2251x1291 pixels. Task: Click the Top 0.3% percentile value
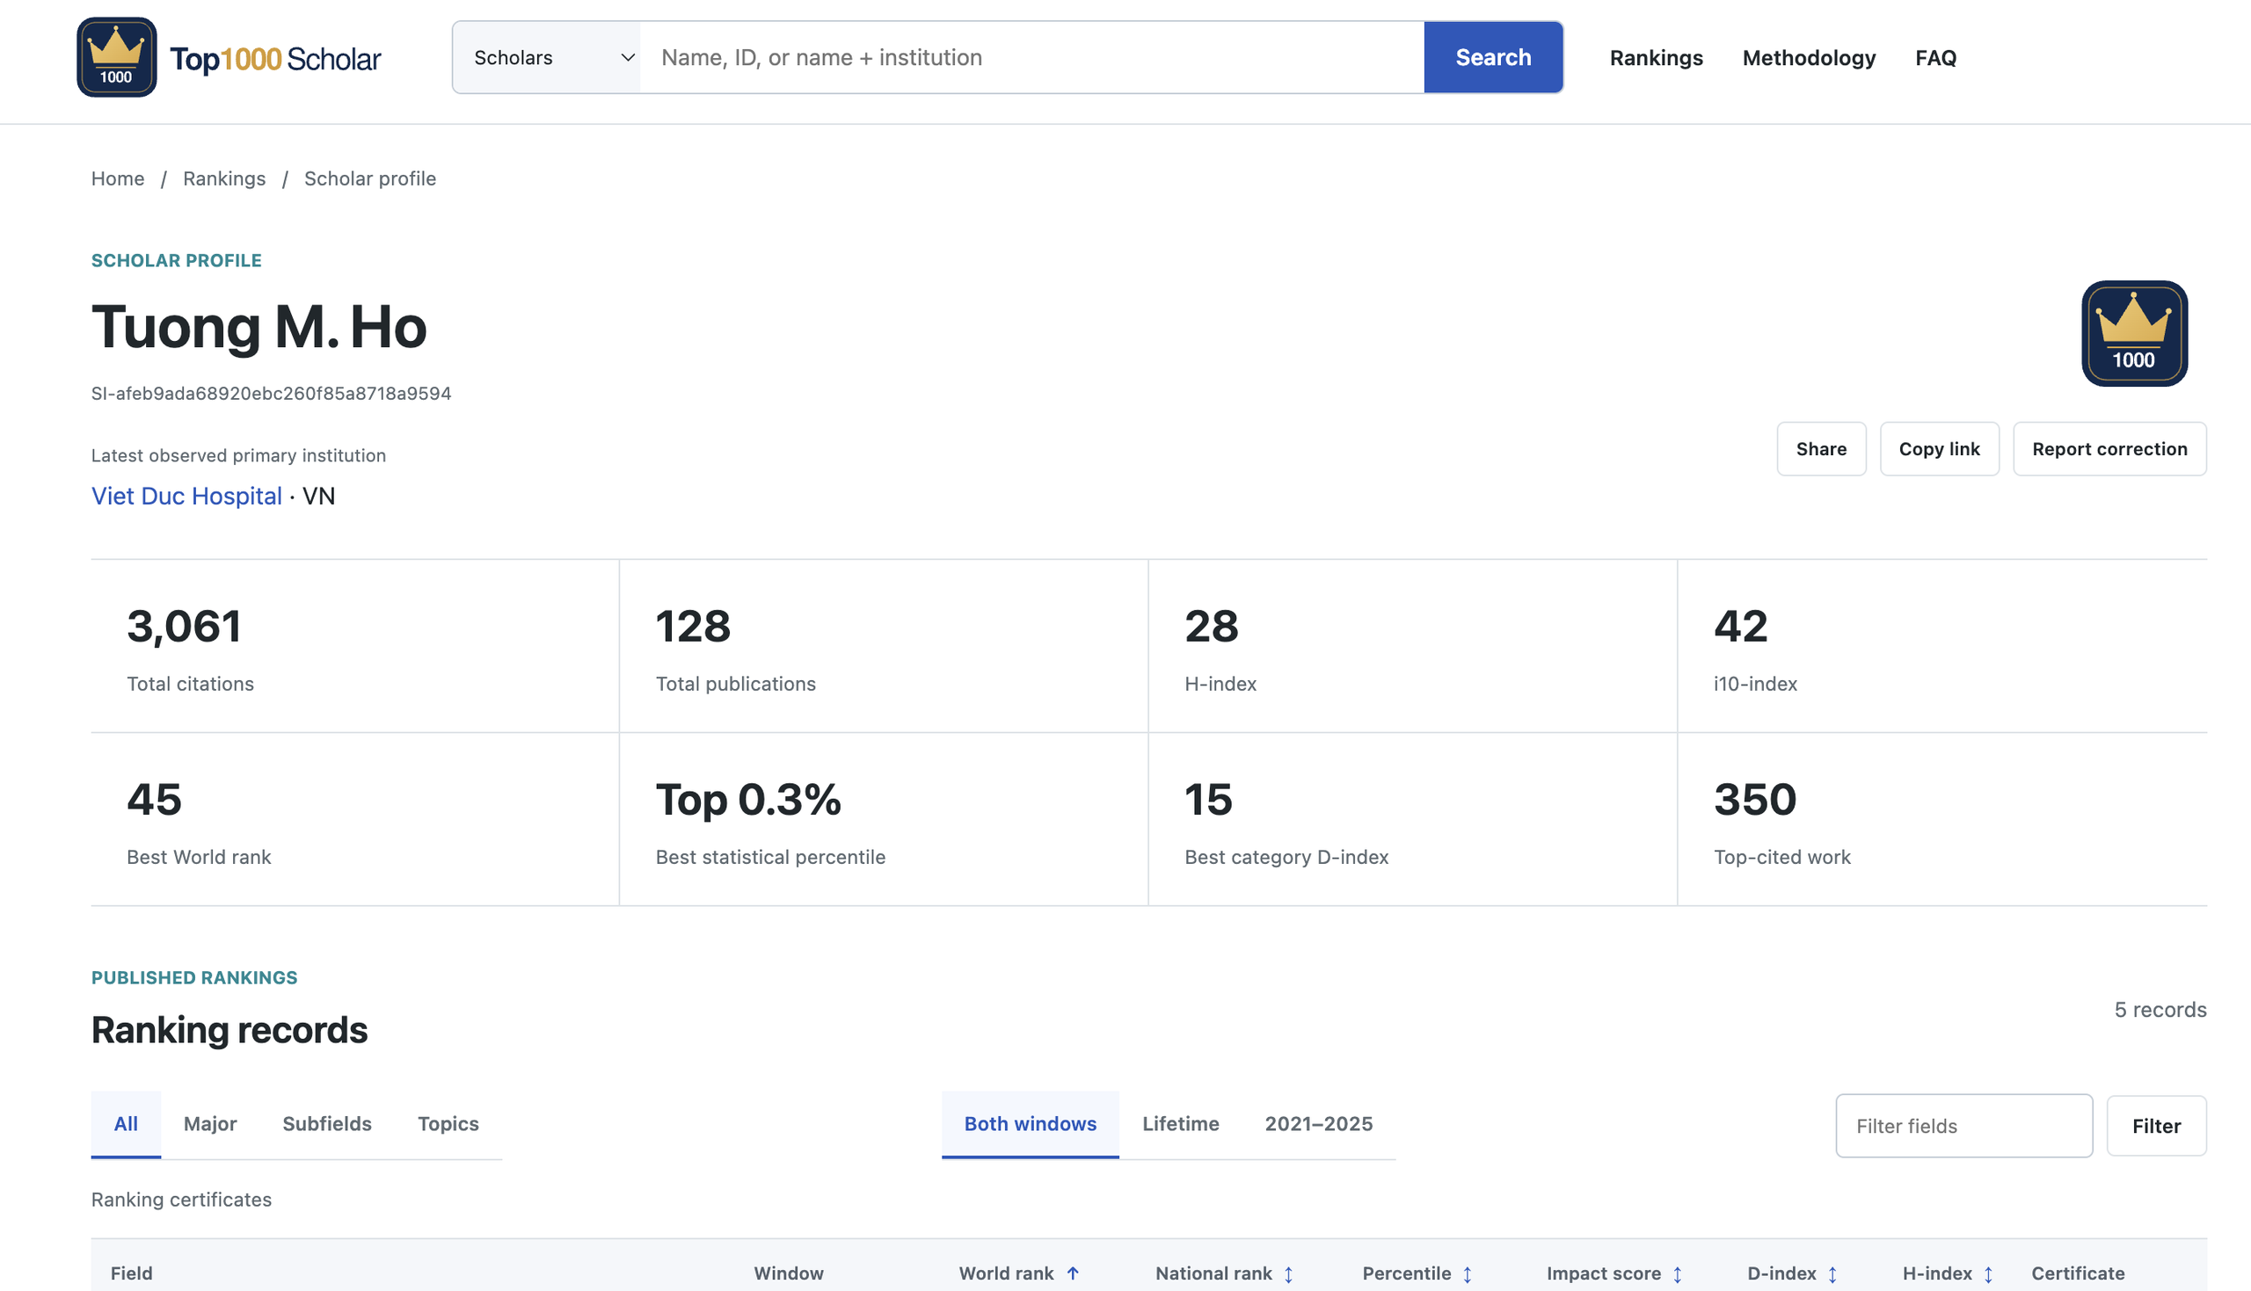pyautogui.click(x=747, y=800)
